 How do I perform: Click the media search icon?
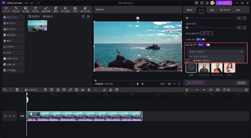pyautogui.click(x=83, y=17)
